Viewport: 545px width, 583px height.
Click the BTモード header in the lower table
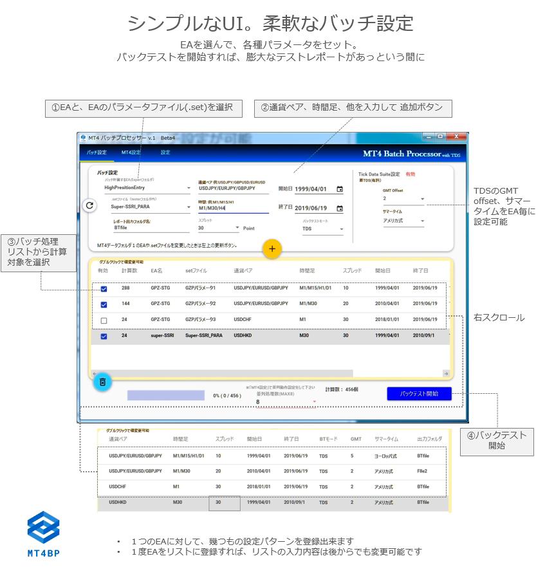pos(328,439)
